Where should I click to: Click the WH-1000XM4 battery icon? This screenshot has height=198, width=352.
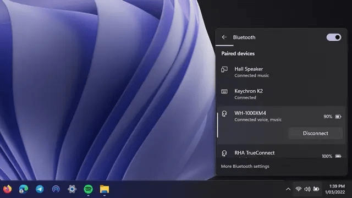pyautogui.click(x=338, y=117)
